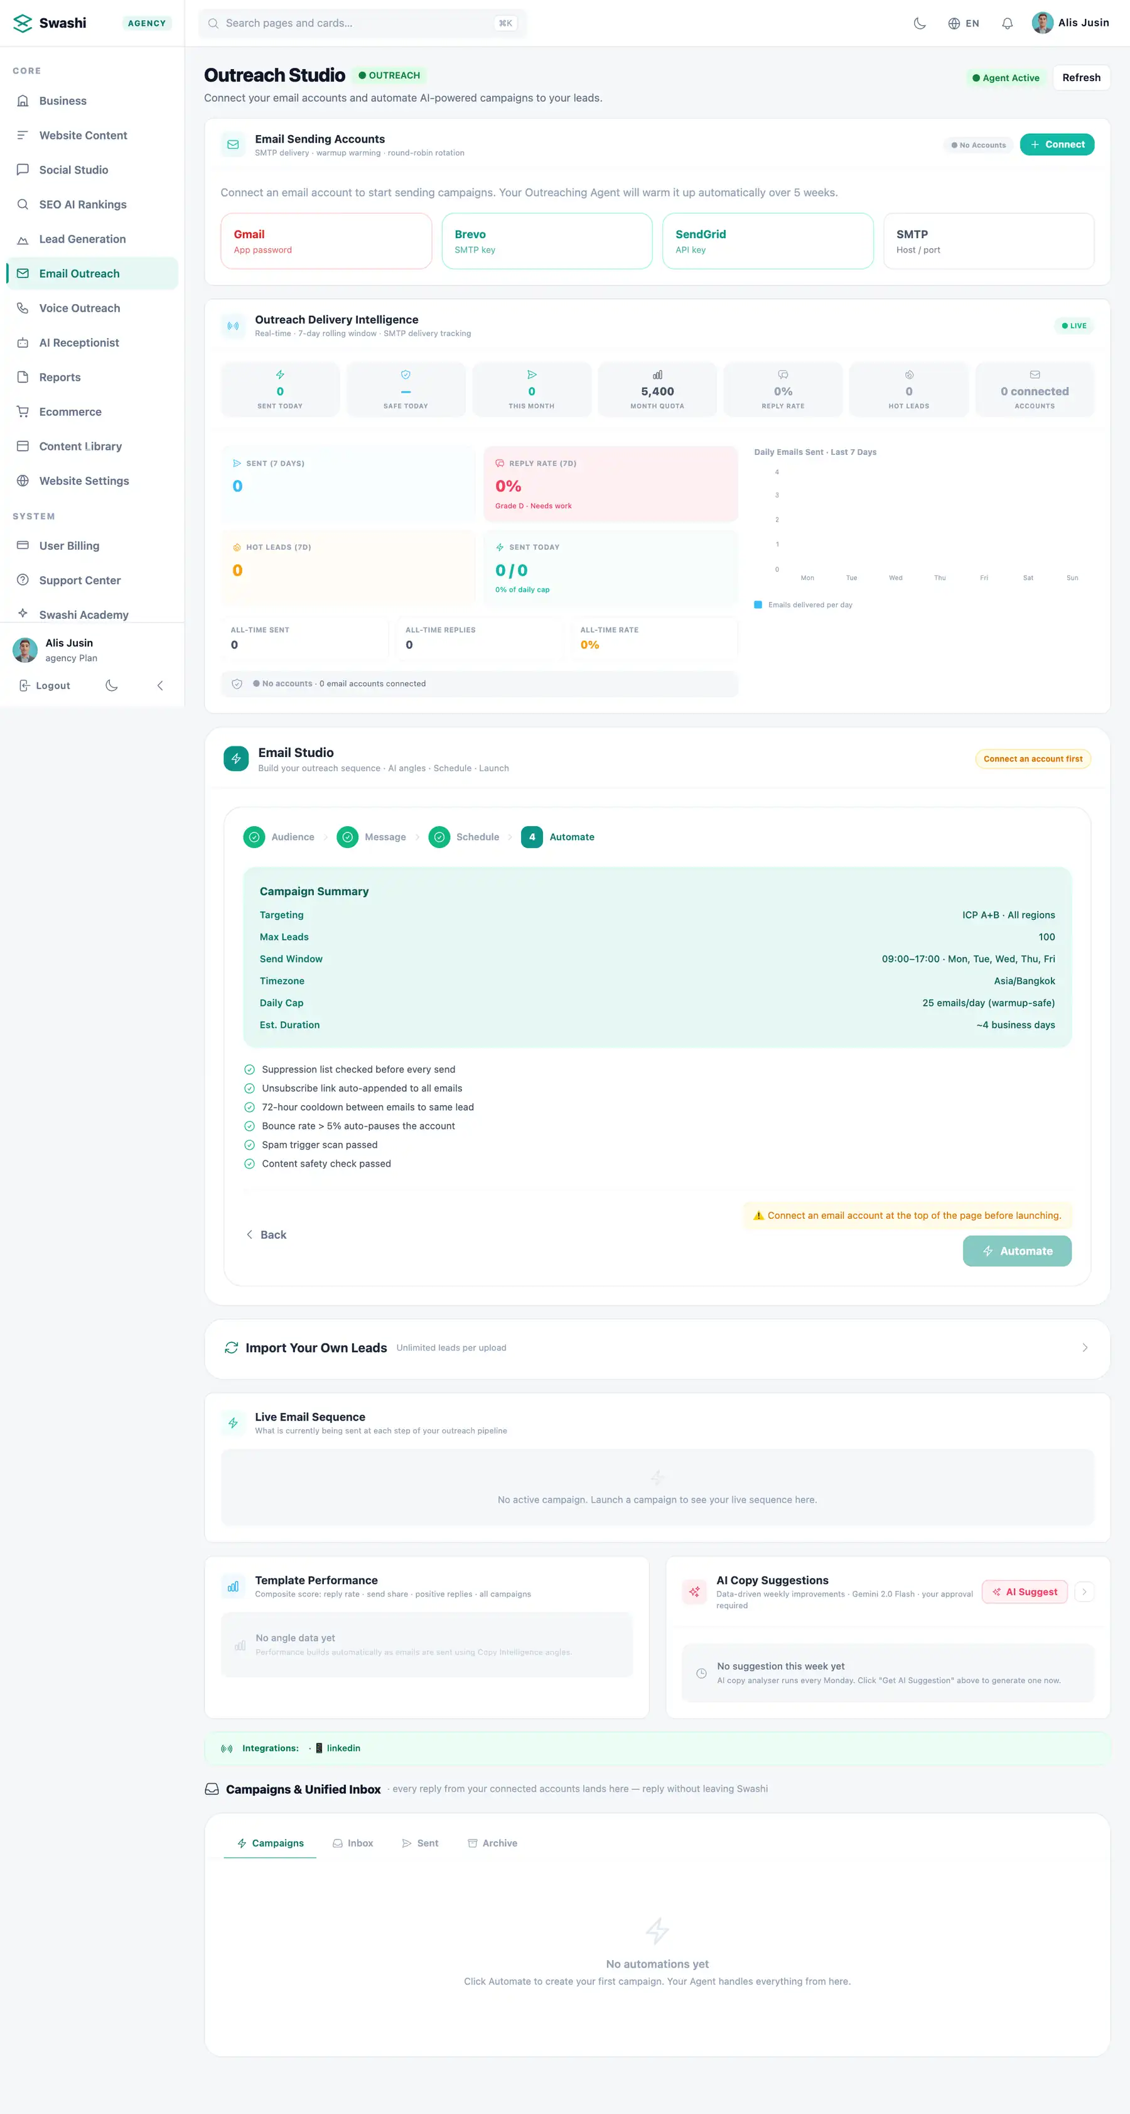Open SEO AI Rankings page
The width and height of the screenshot is (1130, 2114).
[x=92, y=204]
